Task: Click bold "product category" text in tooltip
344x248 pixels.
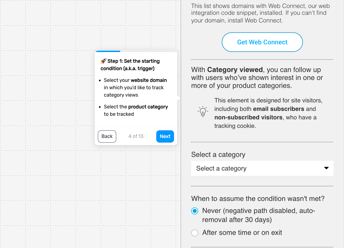Action: click(148, 107)
